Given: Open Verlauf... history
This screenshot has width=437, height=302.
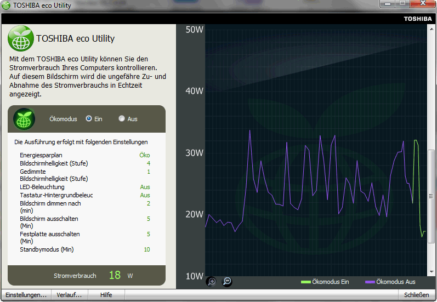Looking at the screenshot, I should [x=70, y=295].
